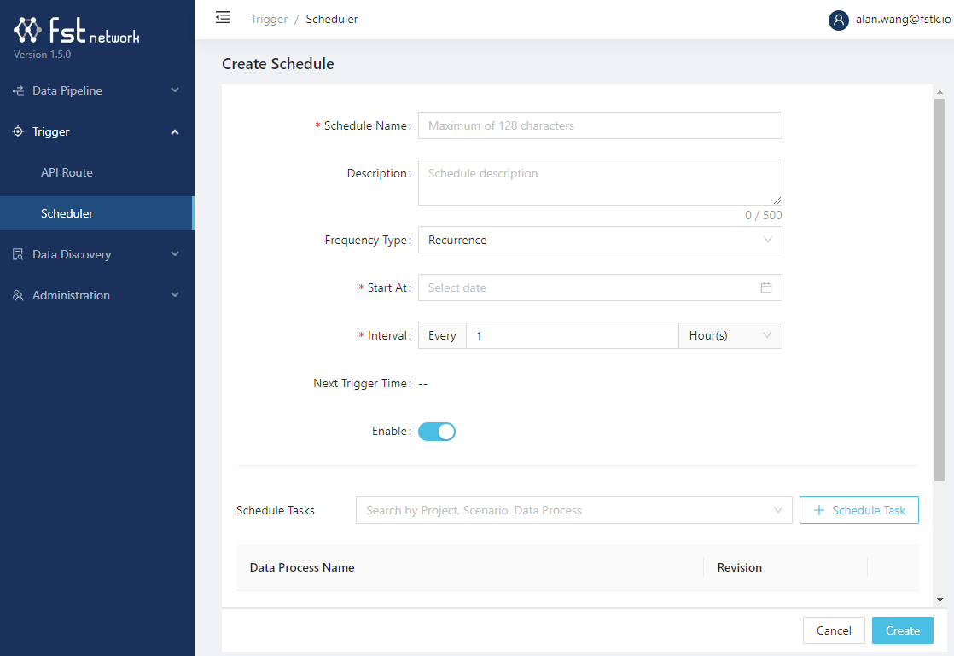Open the Hour(s) interval unit dropdown
The image size is (954, 656).
tap(730, 336)
